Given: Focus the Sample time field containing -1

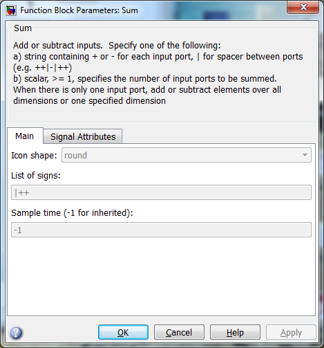Looking at the screenshot, I should click(161, 230).
